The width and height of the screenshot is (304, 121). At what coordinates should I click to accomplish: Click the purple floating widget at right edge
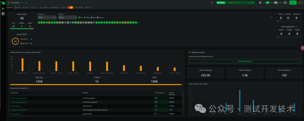pyautogui.click(x=302, y=48)
